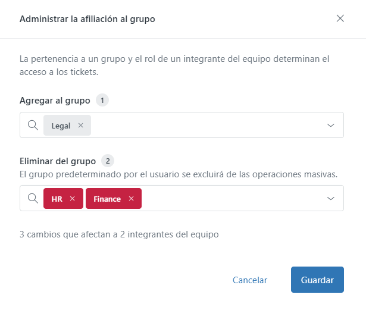The image size is (366, 310).
Task: Click the count badge next to Eliminar del grupo
Action: [108, 161]
